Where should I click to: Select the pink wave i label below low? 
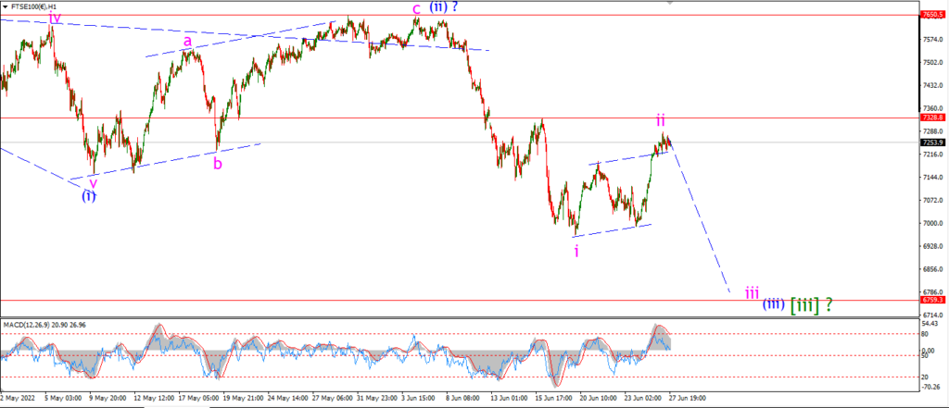coord(576,252)
